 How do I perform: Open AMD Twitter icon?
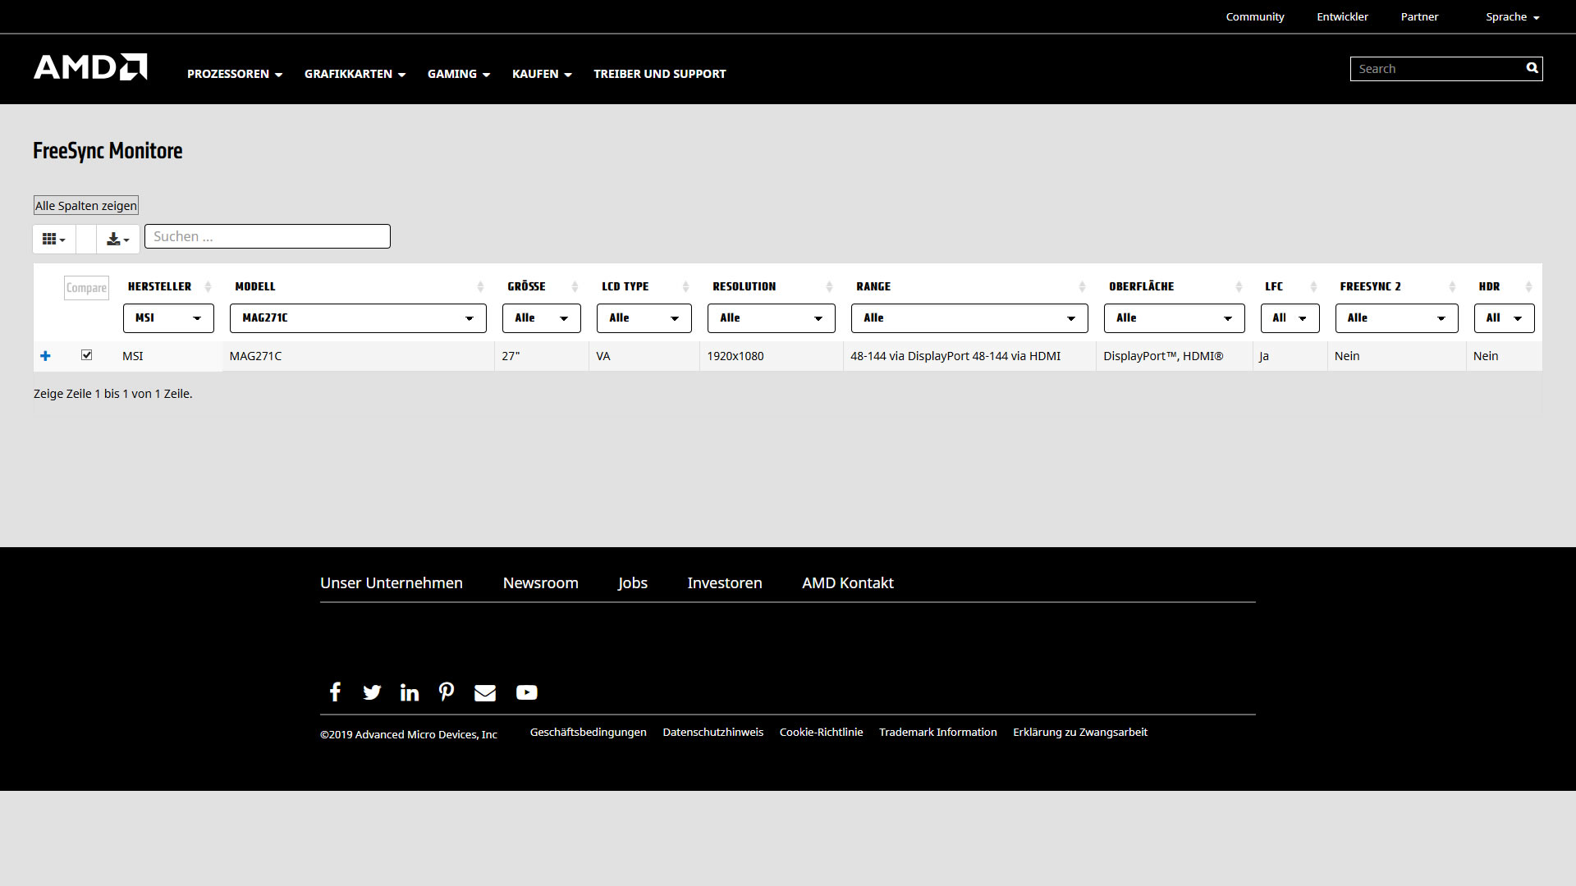(372, 692)
